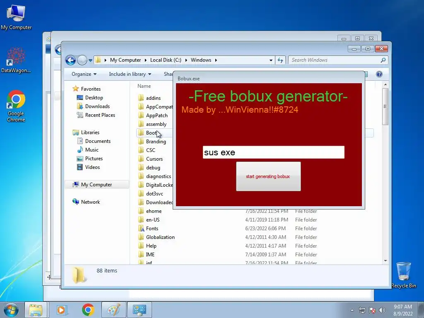Expand arrow after Local Disk (C:) breadcrumb
The image size is (424, 318).
(186, 60)
